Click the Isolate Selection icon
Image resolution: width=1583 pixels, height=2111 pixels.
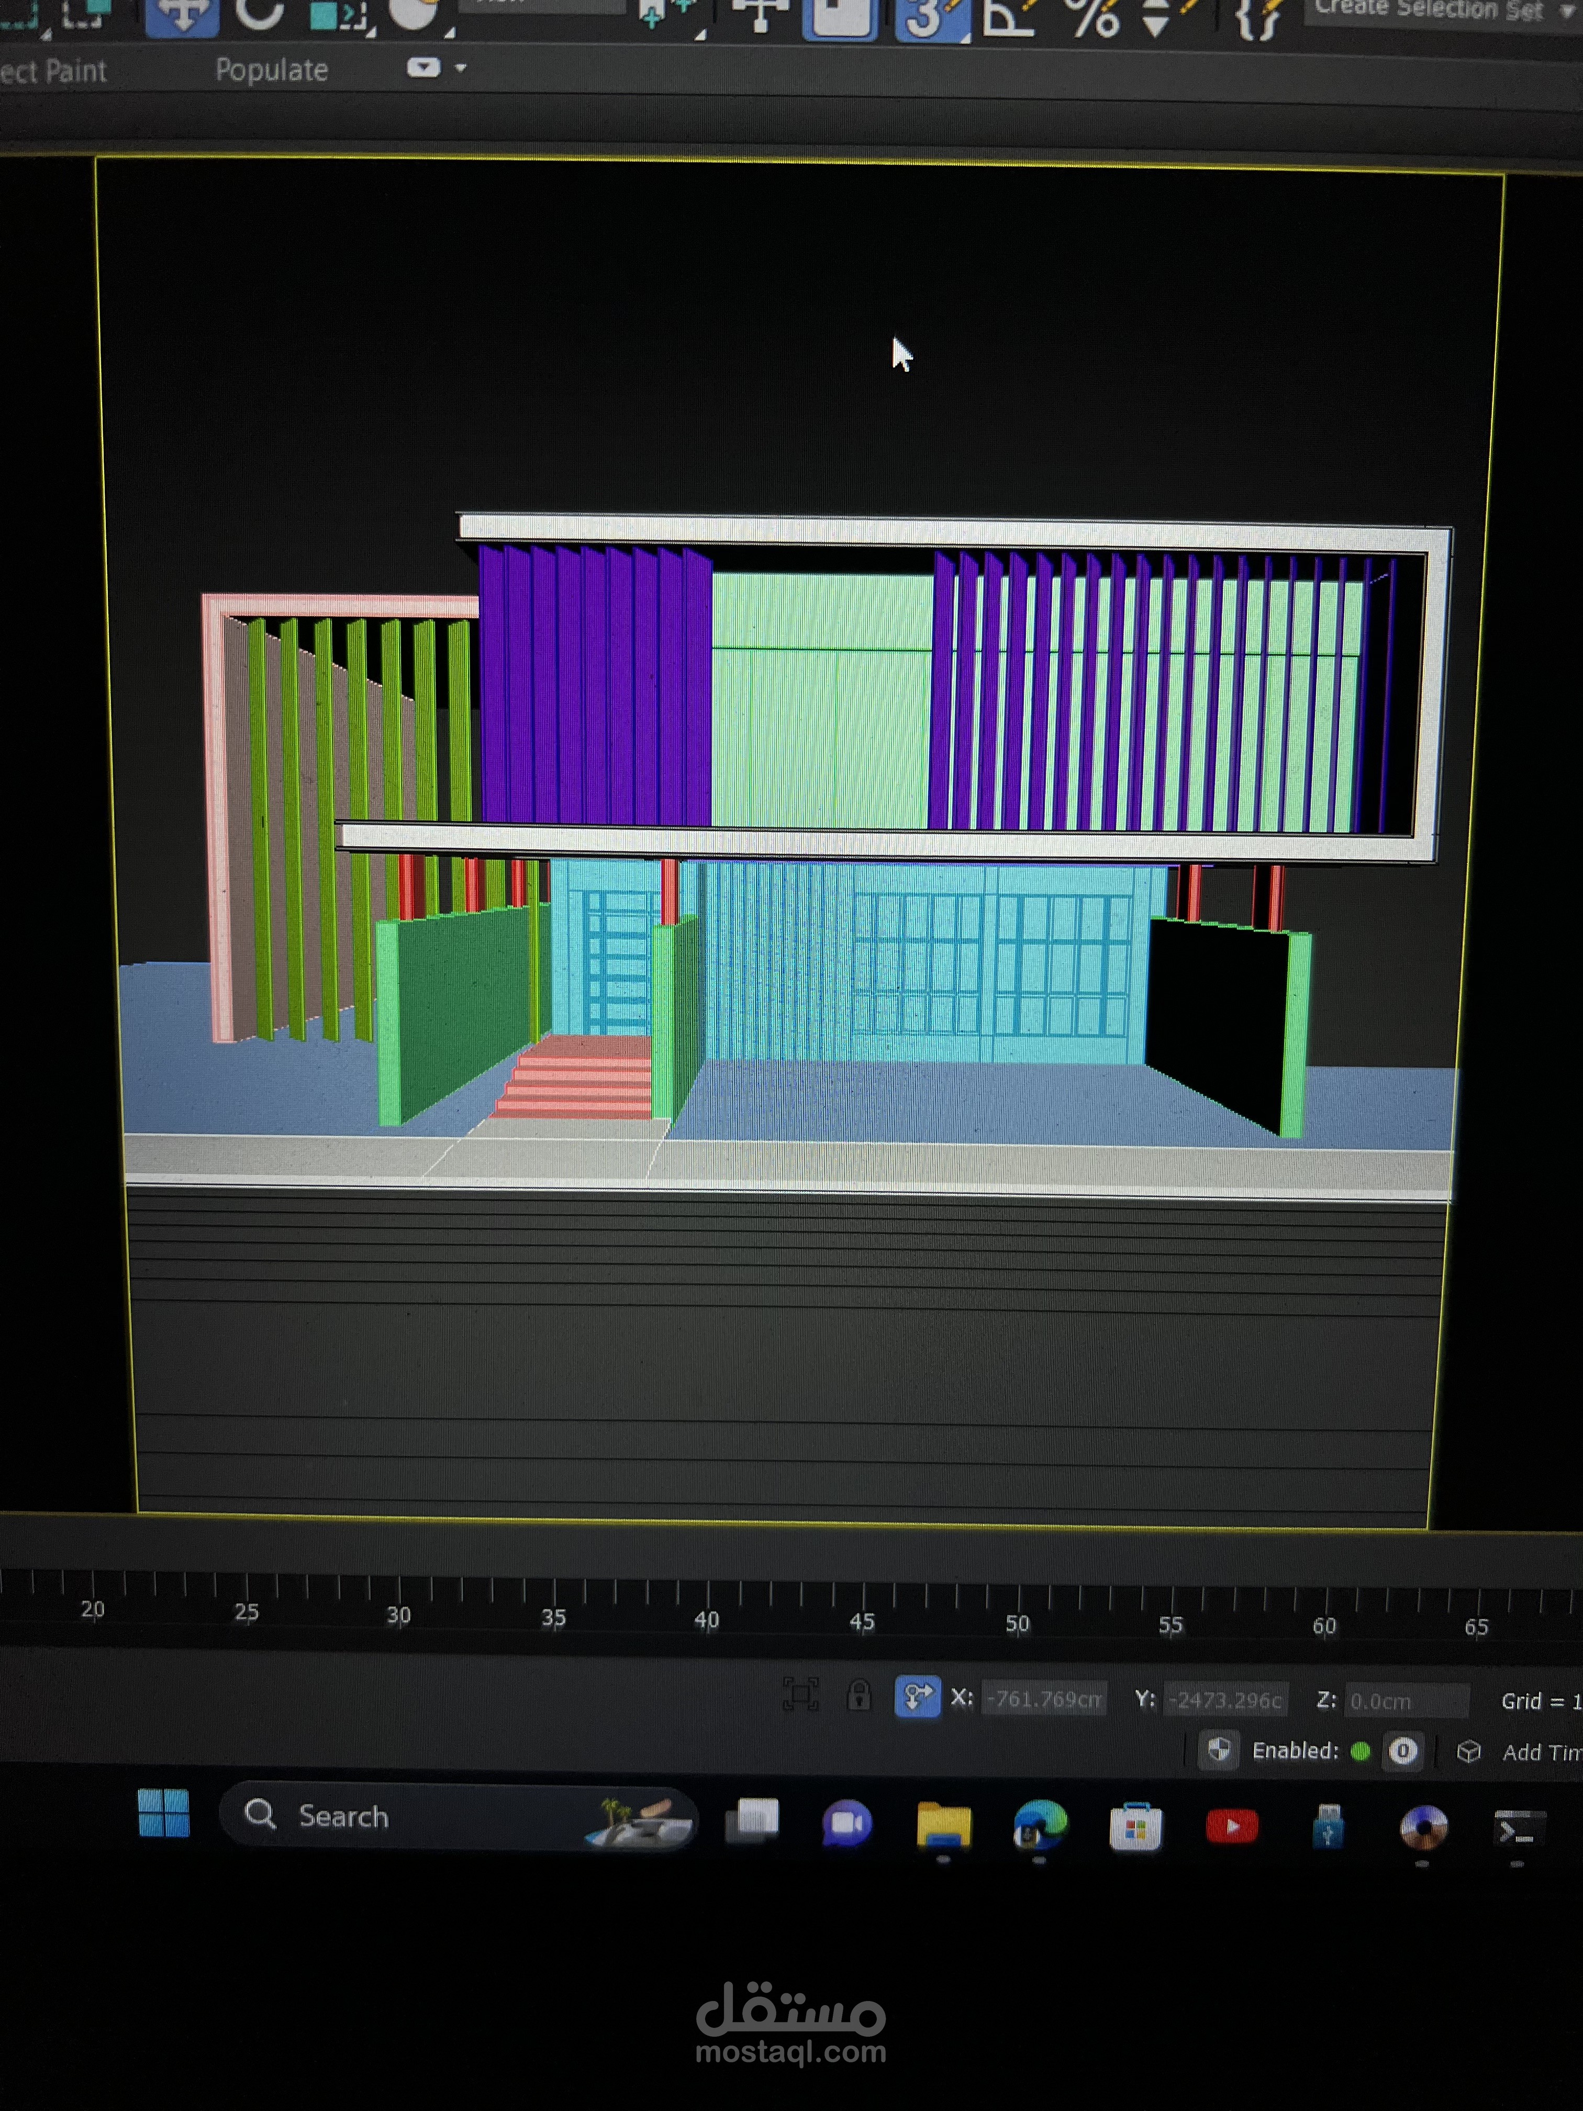pyautogui.click(x=799, y=1695)
